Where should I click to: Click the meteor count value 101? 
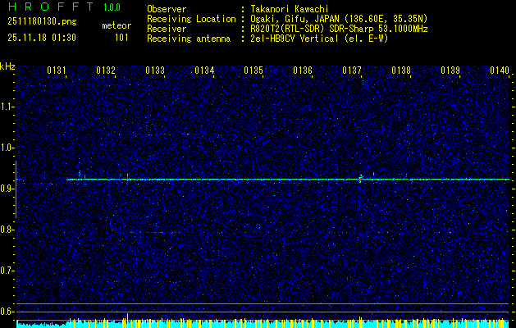tap(121, 38)
